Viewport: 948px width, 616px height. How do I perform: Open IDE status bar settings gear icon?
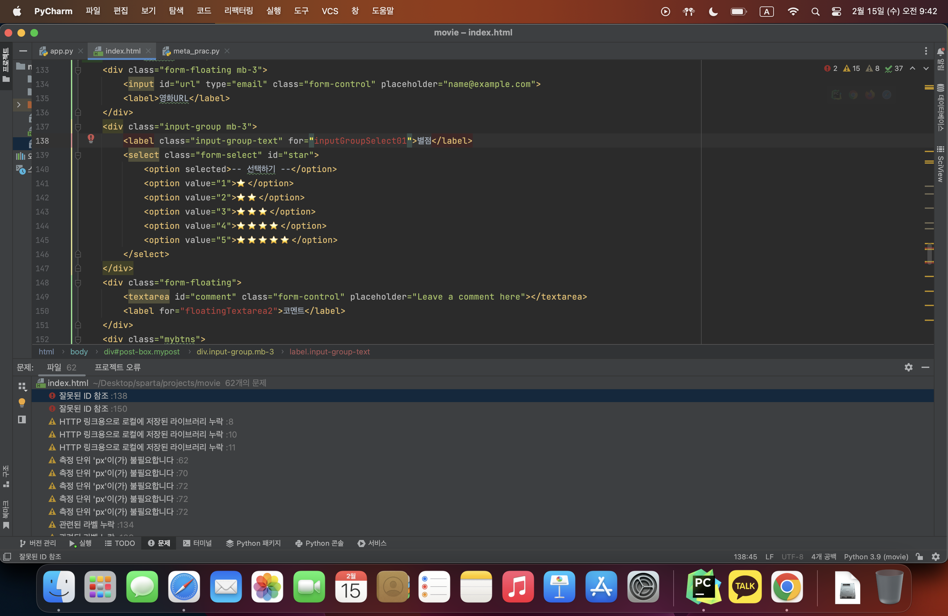(936, 557)
